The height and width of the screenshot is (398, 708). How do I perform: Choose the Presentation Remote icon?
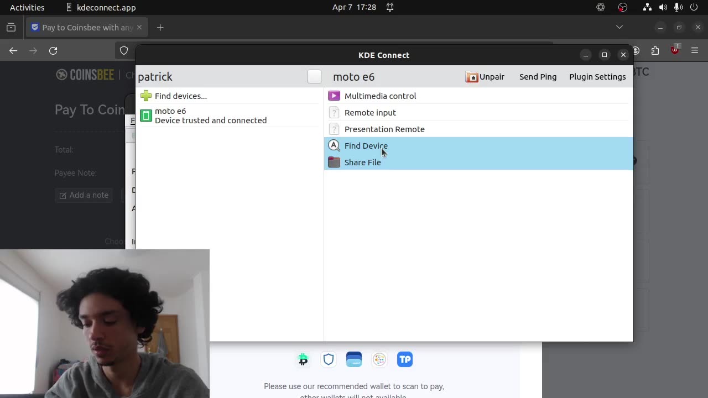pyautogui.click(x=334, y=129)
